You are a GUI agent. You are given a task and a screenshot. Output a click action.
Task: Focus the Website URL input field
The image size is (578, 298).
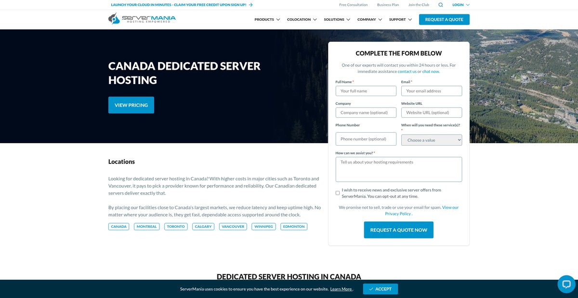pos(432,112)
